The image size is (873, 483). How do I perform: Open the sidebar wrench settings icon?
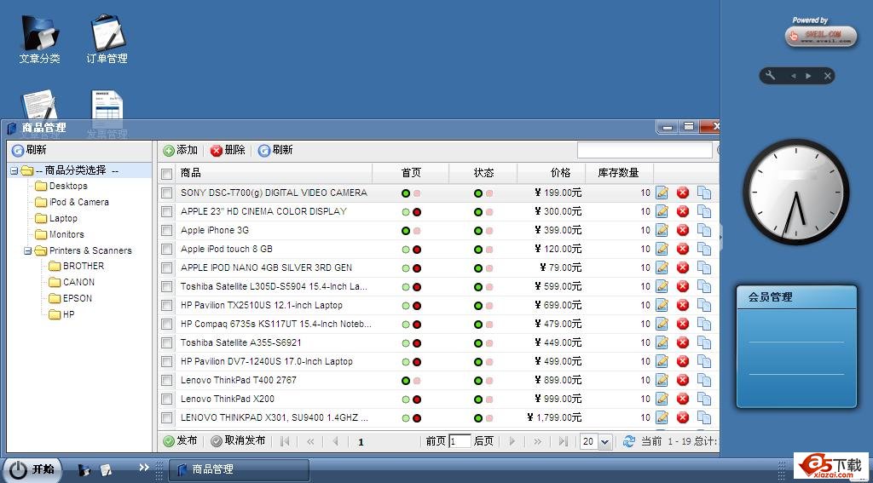771,76
